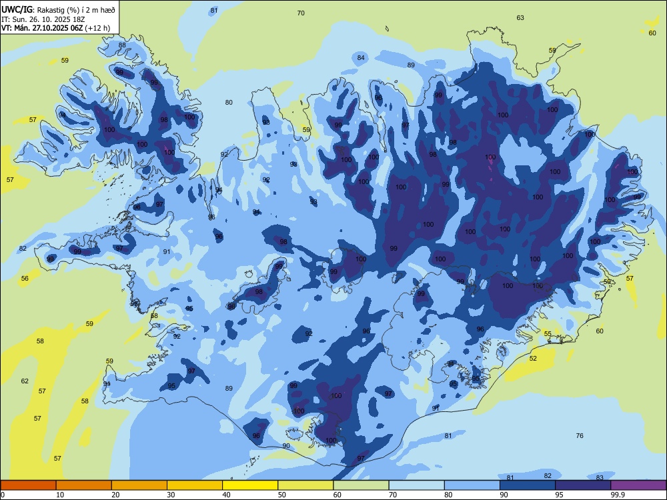Image resolution: width=667 pixels, height=500 pixels.
Task: Click the legend tick label '99.9'
Action: coord(618,495)
